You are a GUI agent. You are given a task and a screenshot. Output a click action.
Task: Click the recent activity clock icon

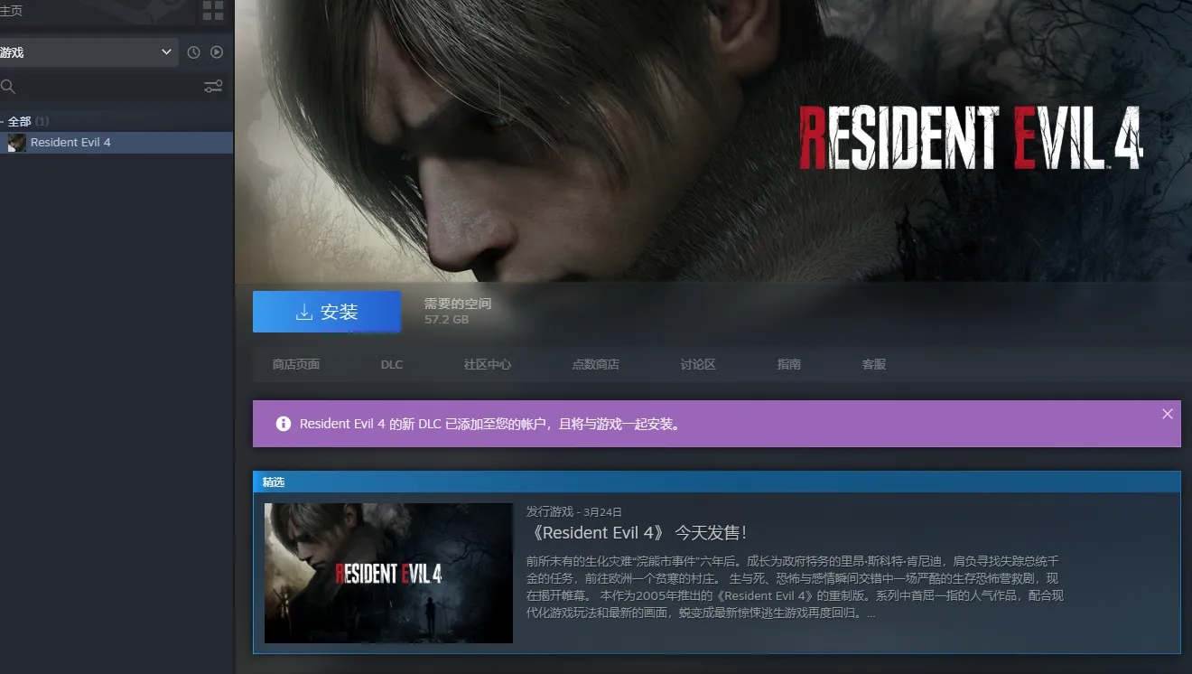pos(193,52)
